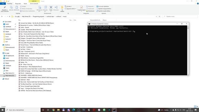Click Parancsikon beillesztése in the ribbon
The height and width of the screenshot is (112, 199).
pos(27,11)
